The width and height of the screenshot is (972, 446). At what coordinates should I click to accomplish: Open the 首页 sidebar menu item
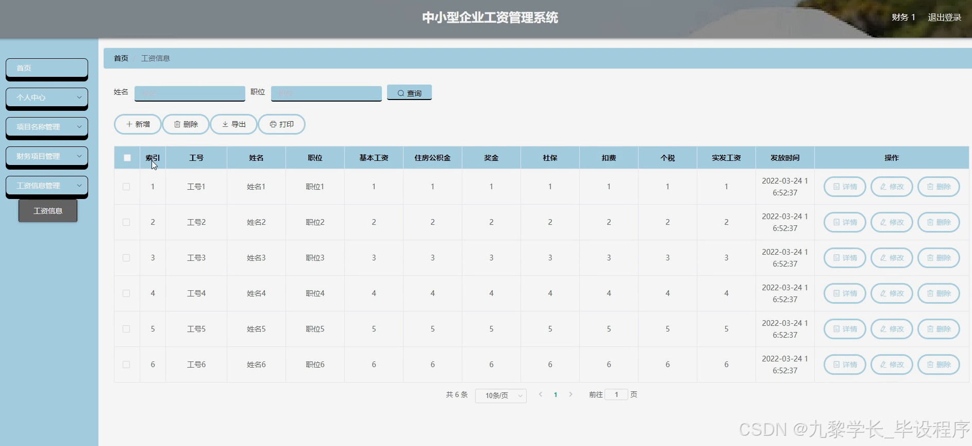(47, 68)
